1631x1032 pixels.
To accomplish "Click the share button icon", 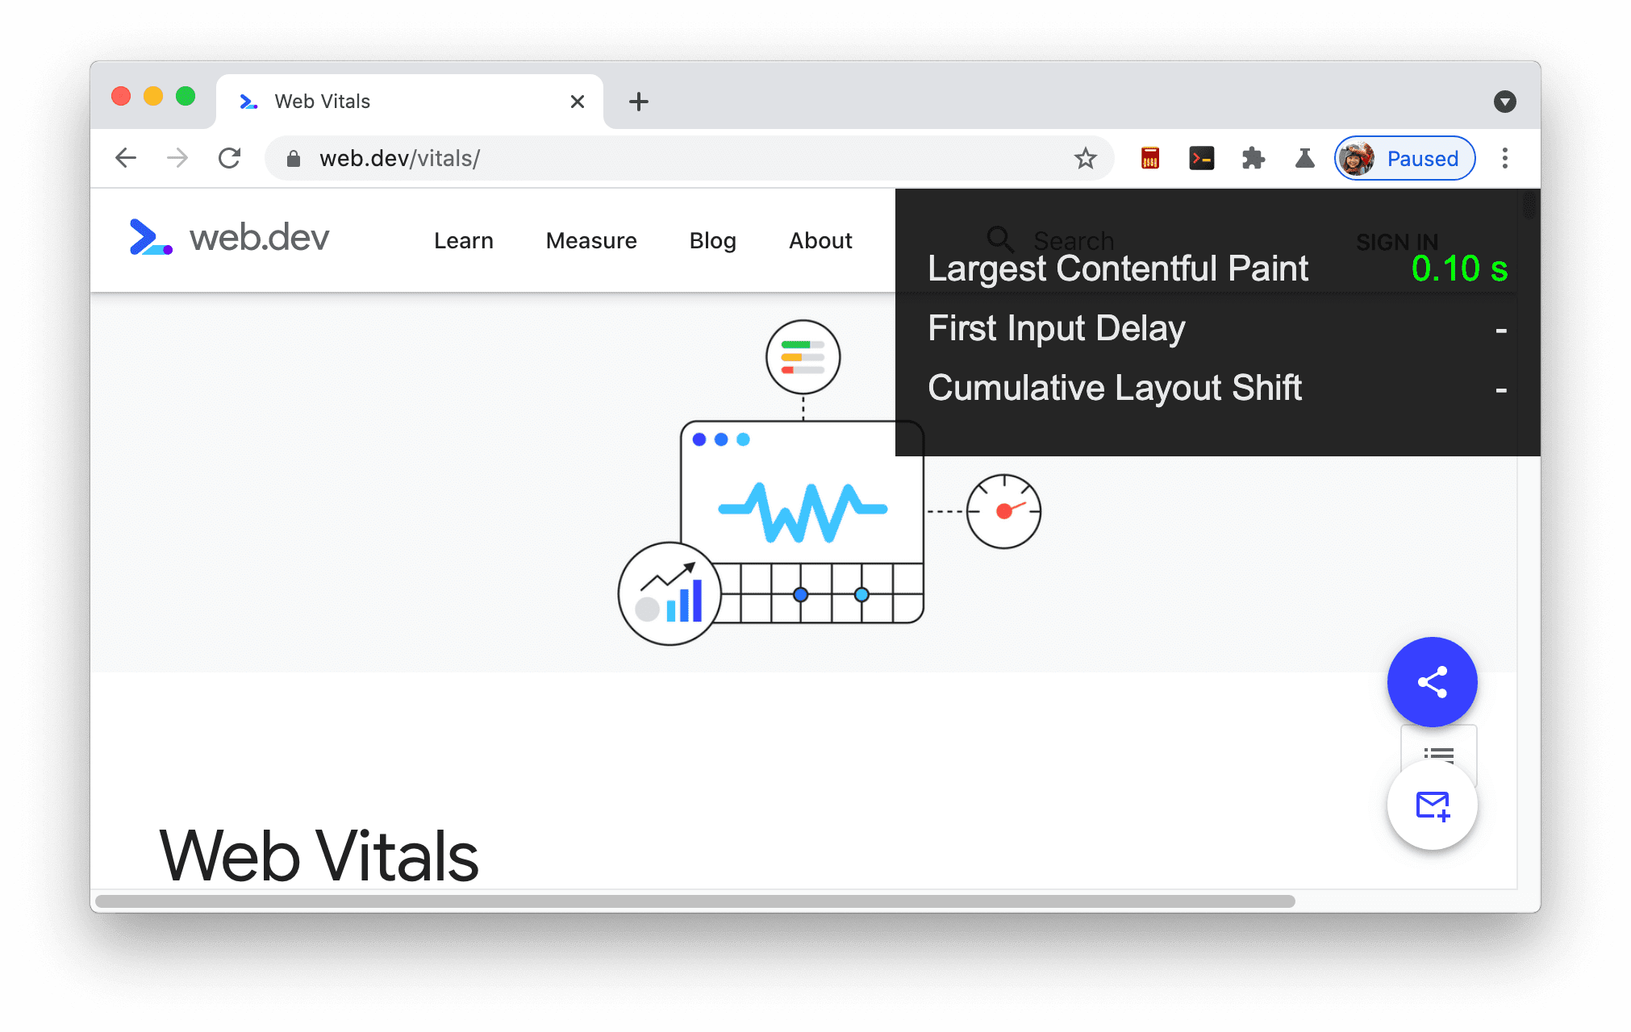I will 1433,683.
